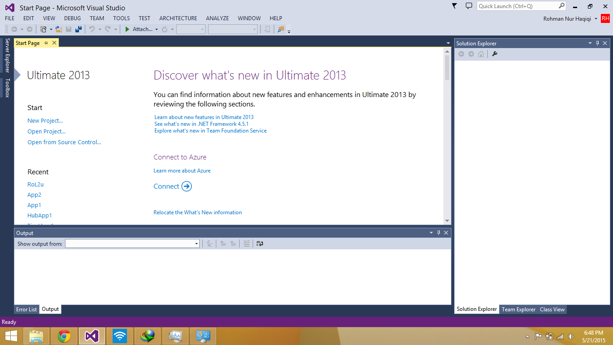Go to Next Message in Output toolbar
The image size is (613, 345).
point(233,243)
